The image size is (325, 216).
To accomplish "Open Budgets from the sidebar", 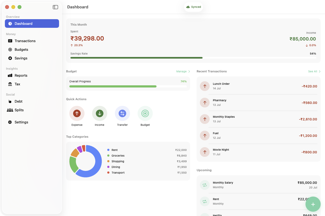I will click(x=32, y=49).
